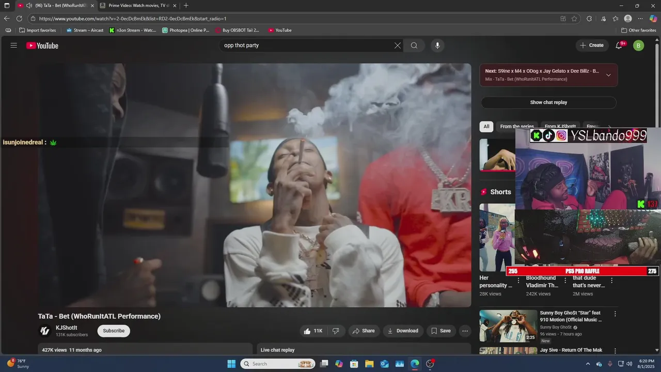This screenshot has width=661, height=372.
Task: Open Sunny Boy Gho$t "Star" video title
Action: tap(571, 316)
